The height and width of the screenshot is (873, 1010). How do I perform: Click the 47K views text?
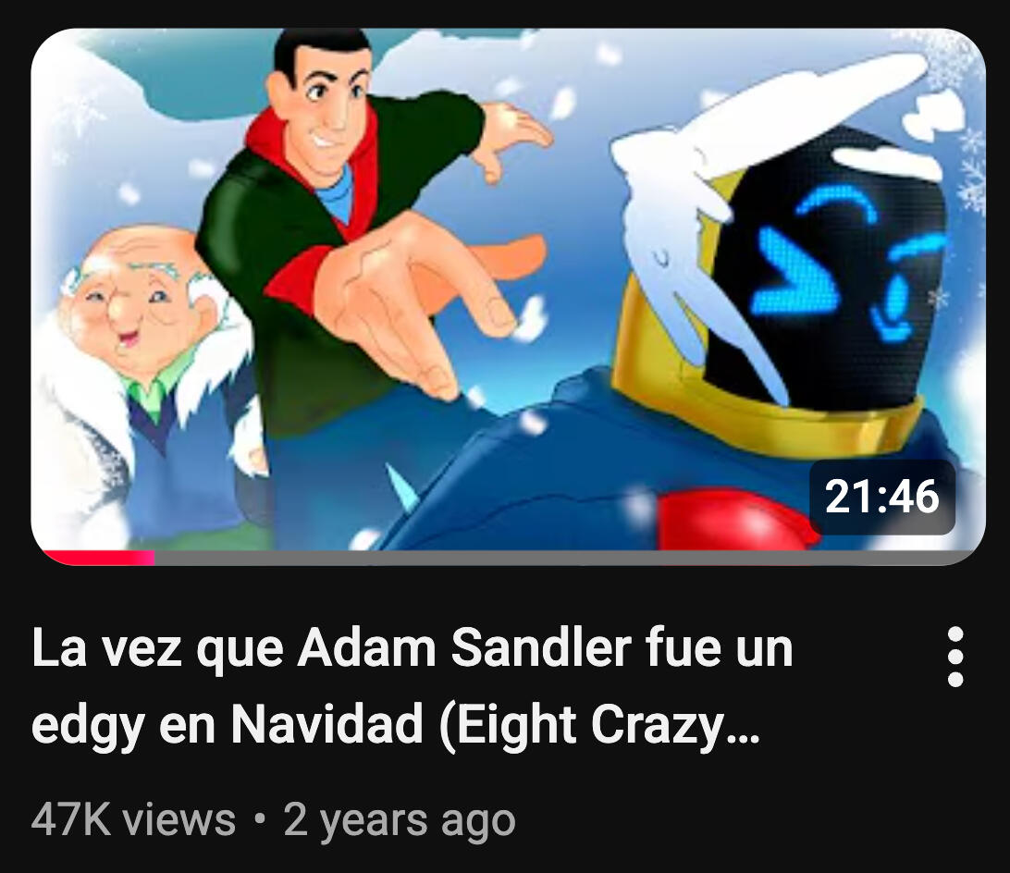point(133,819)
